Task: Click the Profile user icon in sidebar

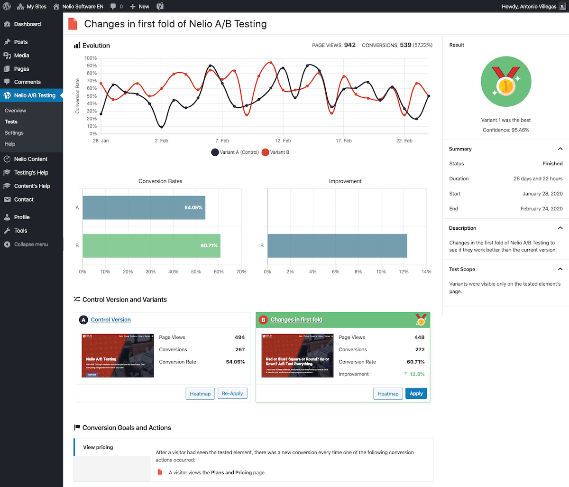Action: click(7, 217)
